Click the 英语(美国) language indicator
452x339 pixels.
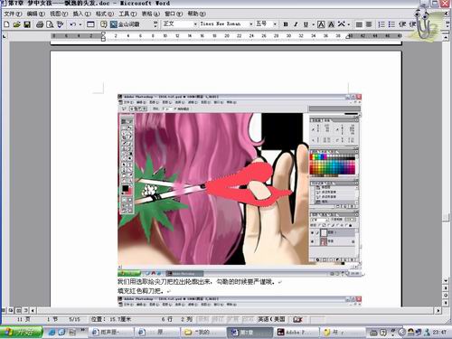tap(271, 319)
